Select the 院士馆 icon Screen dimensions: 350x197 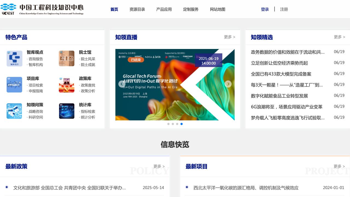pyautogui.click(x=66, y=58)
